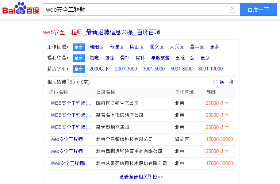Filter work area by 海淀区
This screenshot has width=280, height=184.
(x=116, y=47)
